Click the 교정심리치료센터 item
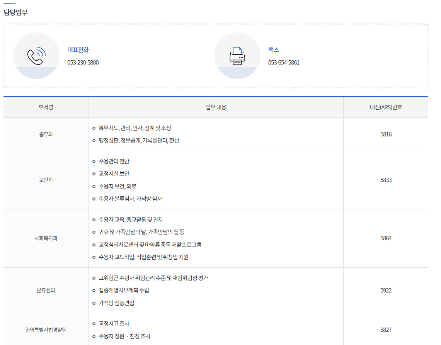Screen dimensions: 441x345 (x=150, y=245)
